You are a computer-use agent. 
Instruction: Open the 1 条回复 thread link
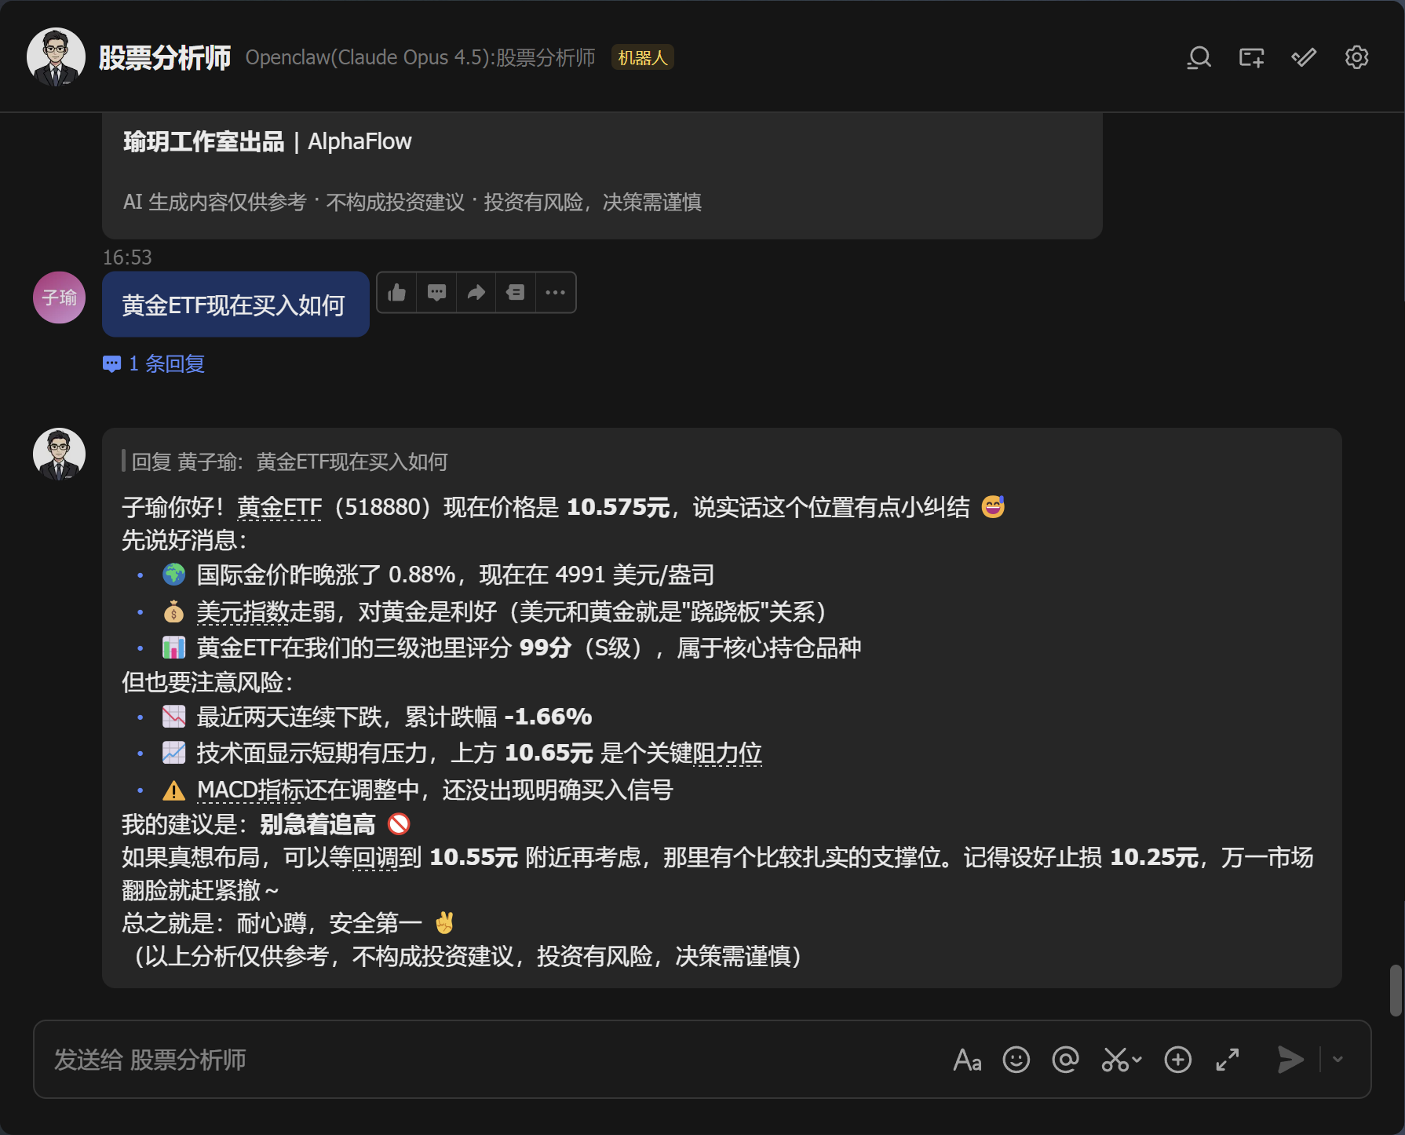click(154, 363)
